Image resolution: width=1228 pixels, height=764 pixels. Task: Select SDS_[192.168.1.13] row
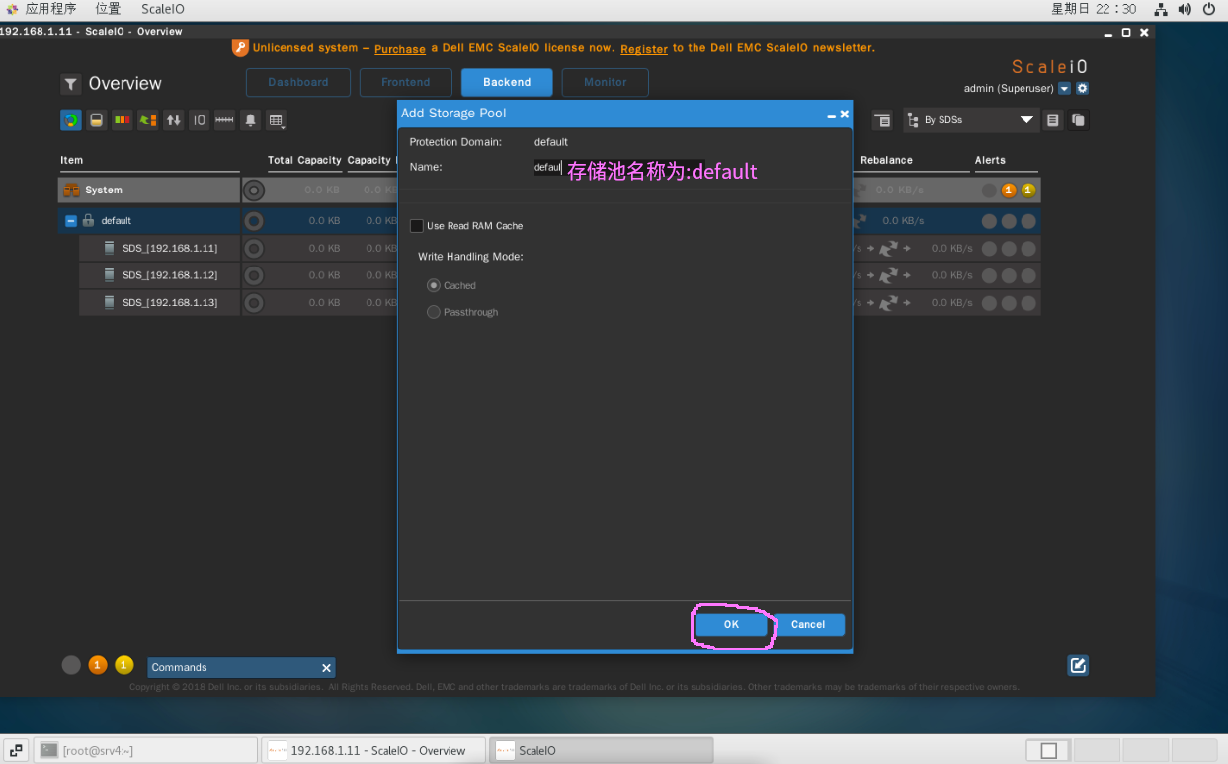160,302
